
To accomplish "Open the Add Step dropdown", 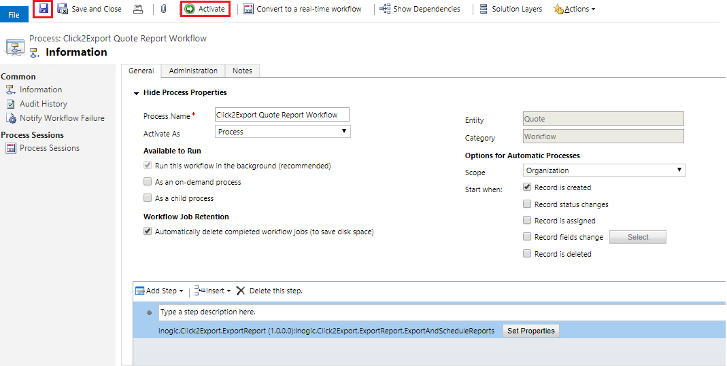I will click(159, 291).
